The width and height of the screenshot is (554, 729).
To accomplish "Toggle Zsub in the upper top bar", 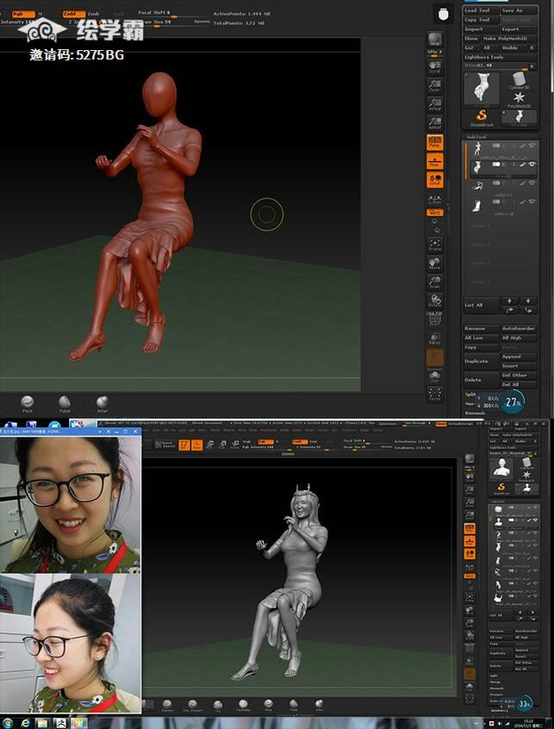I will pyautogui.click(x=94, y=14).
